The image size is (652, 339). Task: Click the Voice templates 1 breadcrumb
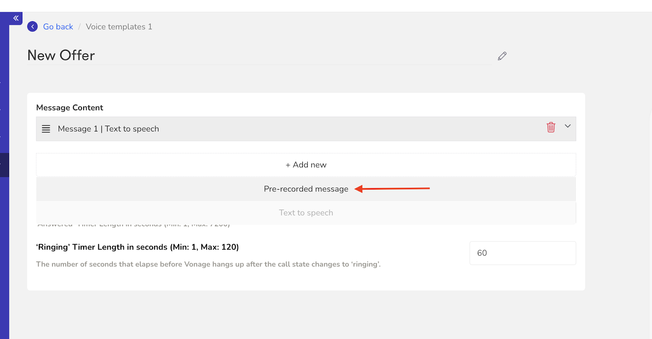pos(119,26)
